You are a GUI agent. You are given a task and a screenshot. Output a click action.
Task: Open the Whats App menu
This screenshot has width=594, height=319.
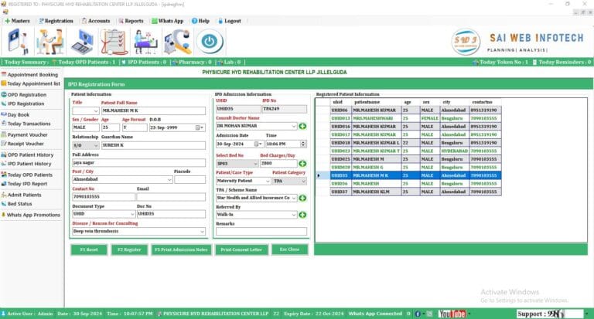[x=167, y=21]
